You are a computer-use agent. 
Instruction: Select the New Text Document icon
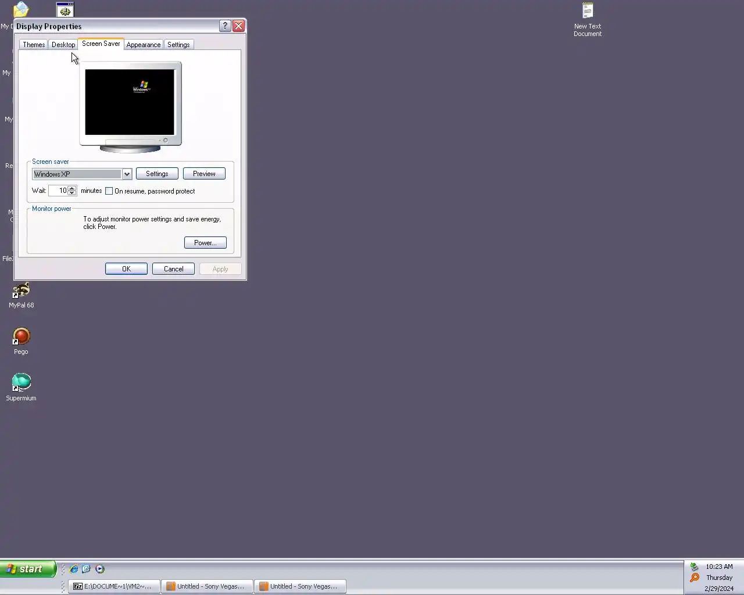click(588, 20)
